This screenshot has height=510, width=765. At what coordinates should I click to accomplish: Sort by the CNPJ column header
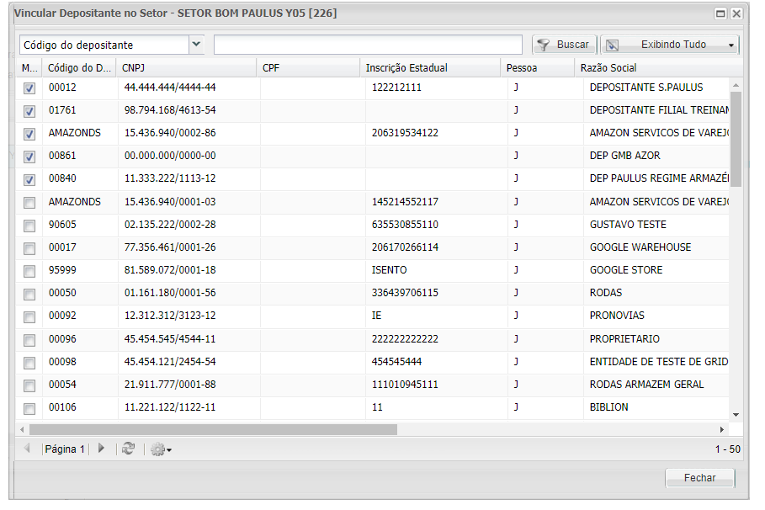(x=186, y=68)
